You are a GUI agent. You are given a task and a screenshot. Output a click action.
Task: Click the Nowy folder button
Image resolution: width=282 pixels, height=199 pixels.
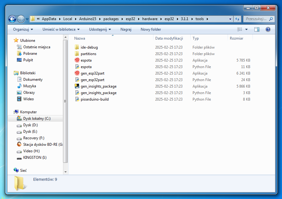[x=151, y=29]
